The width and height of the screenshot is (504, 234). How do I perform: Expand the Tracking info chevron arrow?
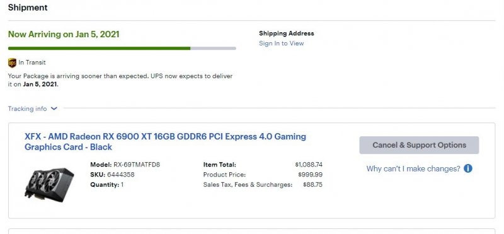tap(54, 108)
